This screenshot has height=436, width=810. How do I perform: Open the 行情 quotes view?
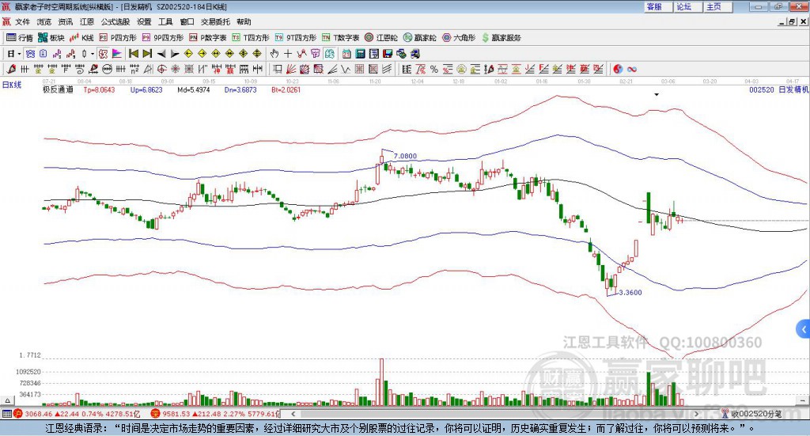pyautogui.click(x=19, y=38)
